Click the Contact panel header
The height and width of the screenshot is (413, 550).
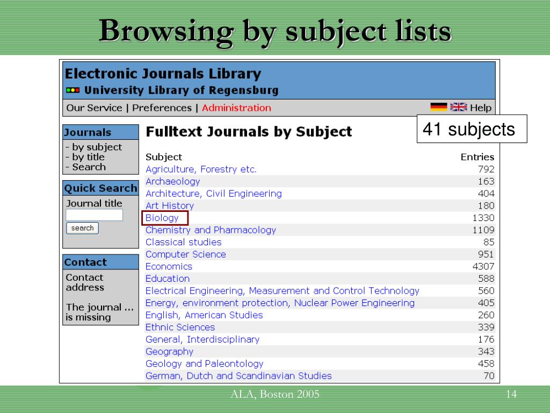[x=100, y=262]
